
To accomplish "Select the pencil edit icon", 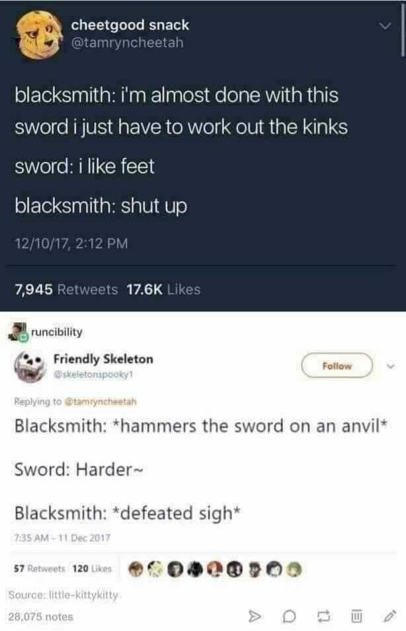I will pos(389,616).
